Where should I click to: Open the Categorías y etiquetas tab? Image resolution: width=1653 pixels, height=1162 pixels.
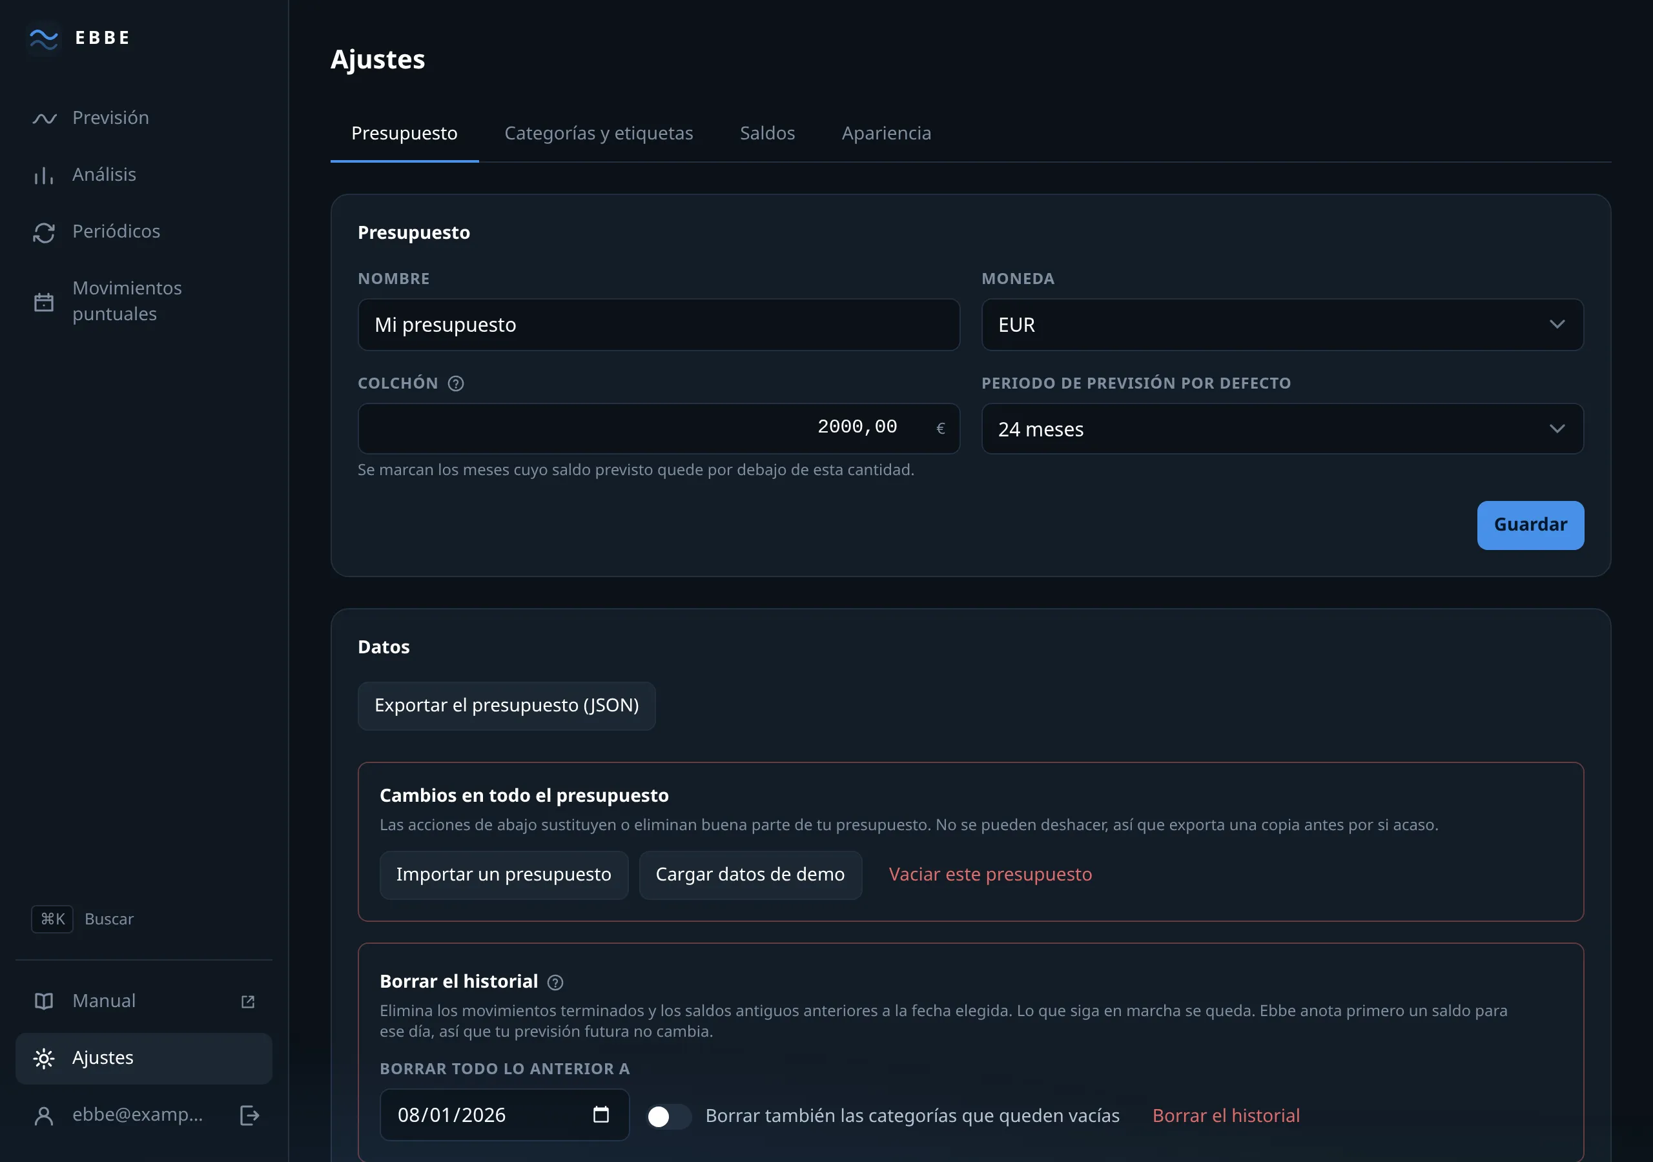point(599,133)
